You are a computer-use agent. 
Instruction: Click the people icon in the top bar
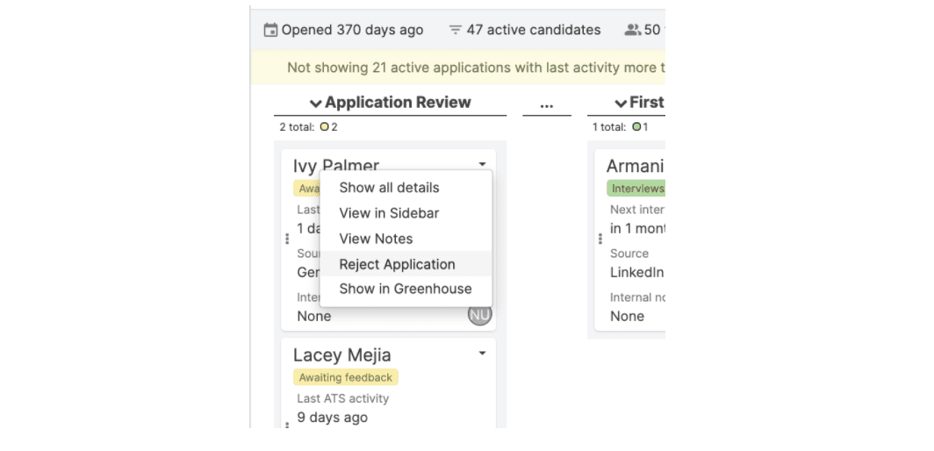[632, 31]
